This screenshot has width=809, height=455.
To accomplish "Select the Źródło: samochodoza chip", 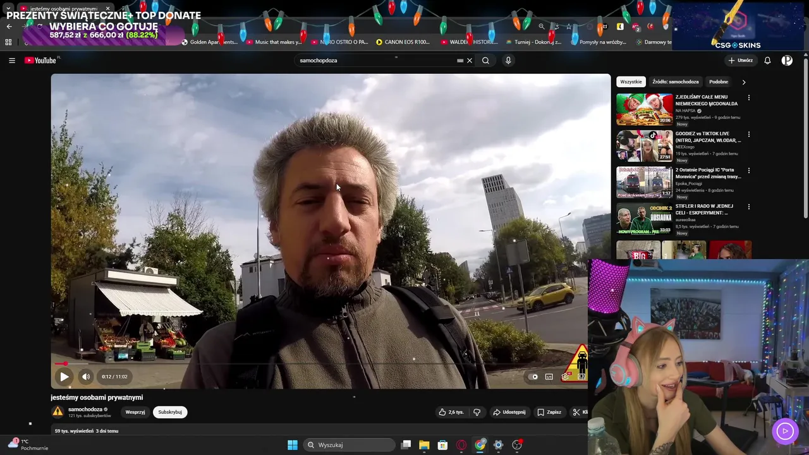I will coord(676,82).
